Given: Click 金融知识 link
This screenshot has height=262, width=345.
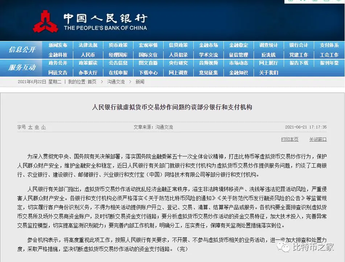Looking at the screenshot, I should tap(238, 73).
